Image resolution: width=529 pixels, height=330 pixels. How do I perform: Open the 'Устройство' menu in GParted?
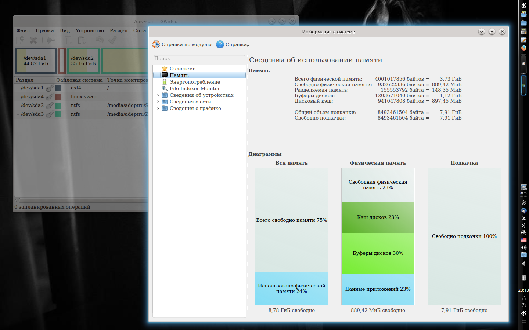[x=90, y=30]
